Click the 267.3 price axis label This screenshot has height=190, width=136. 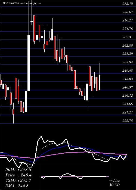click(127, 37)
